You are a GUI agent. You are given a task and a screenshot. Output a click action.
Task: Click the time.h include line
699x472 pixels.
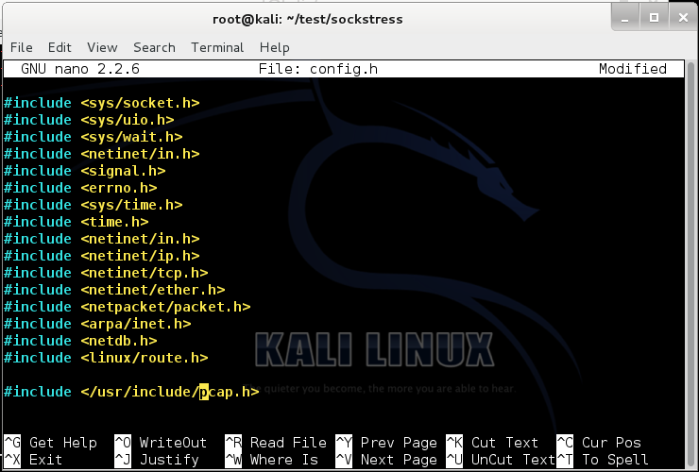point(77,222)
